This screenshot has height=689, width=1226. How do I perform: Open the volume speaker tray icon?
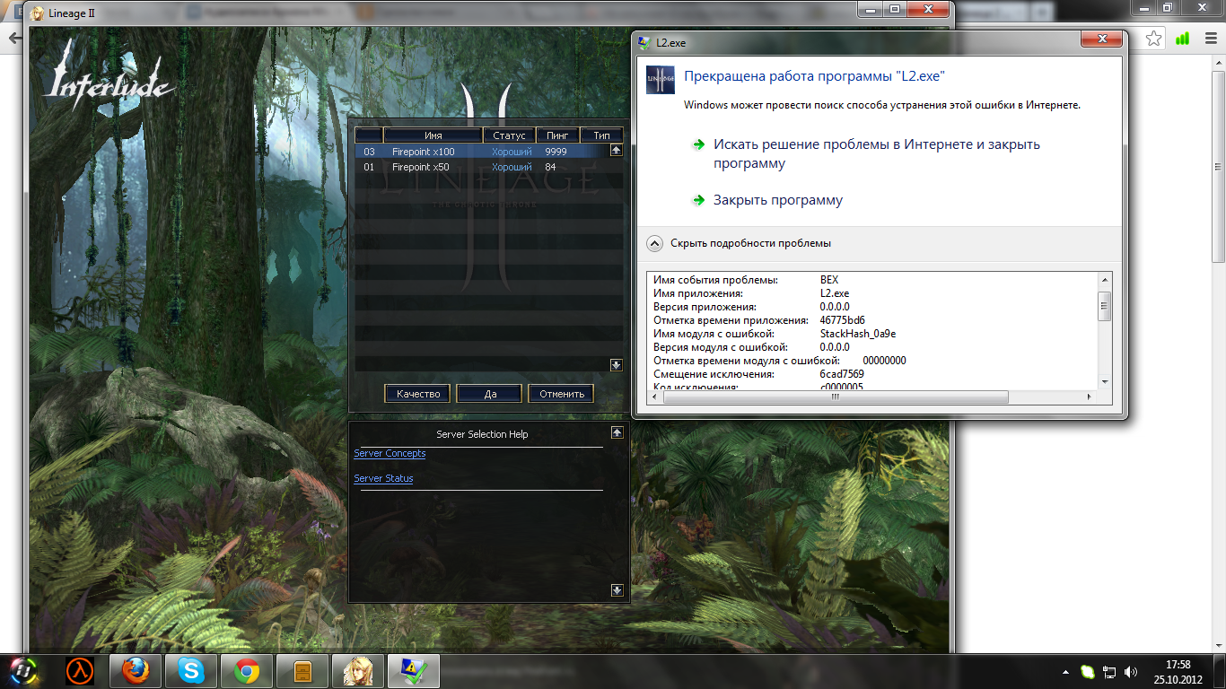[1131, 671]
